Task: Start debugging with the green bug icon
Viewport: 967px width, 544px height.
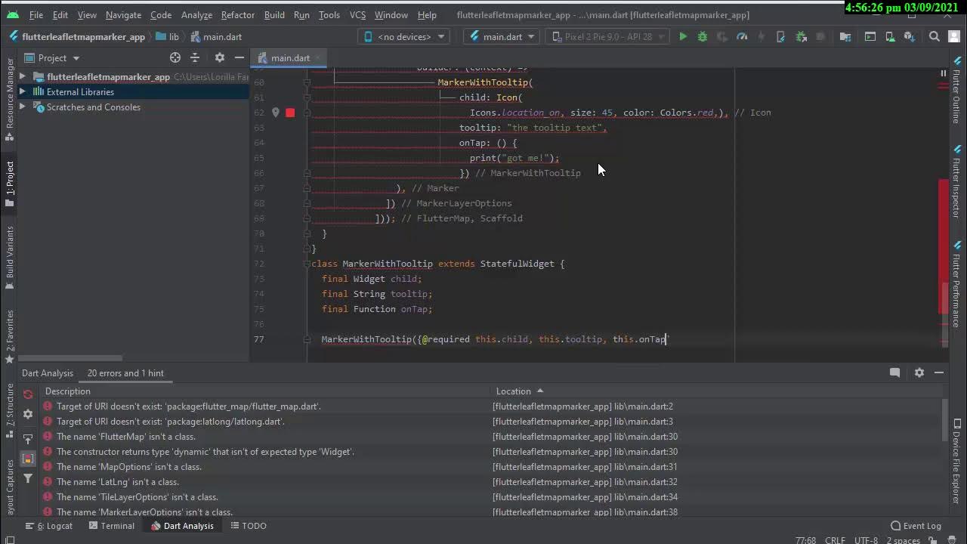Action: (x=703, y=36)
